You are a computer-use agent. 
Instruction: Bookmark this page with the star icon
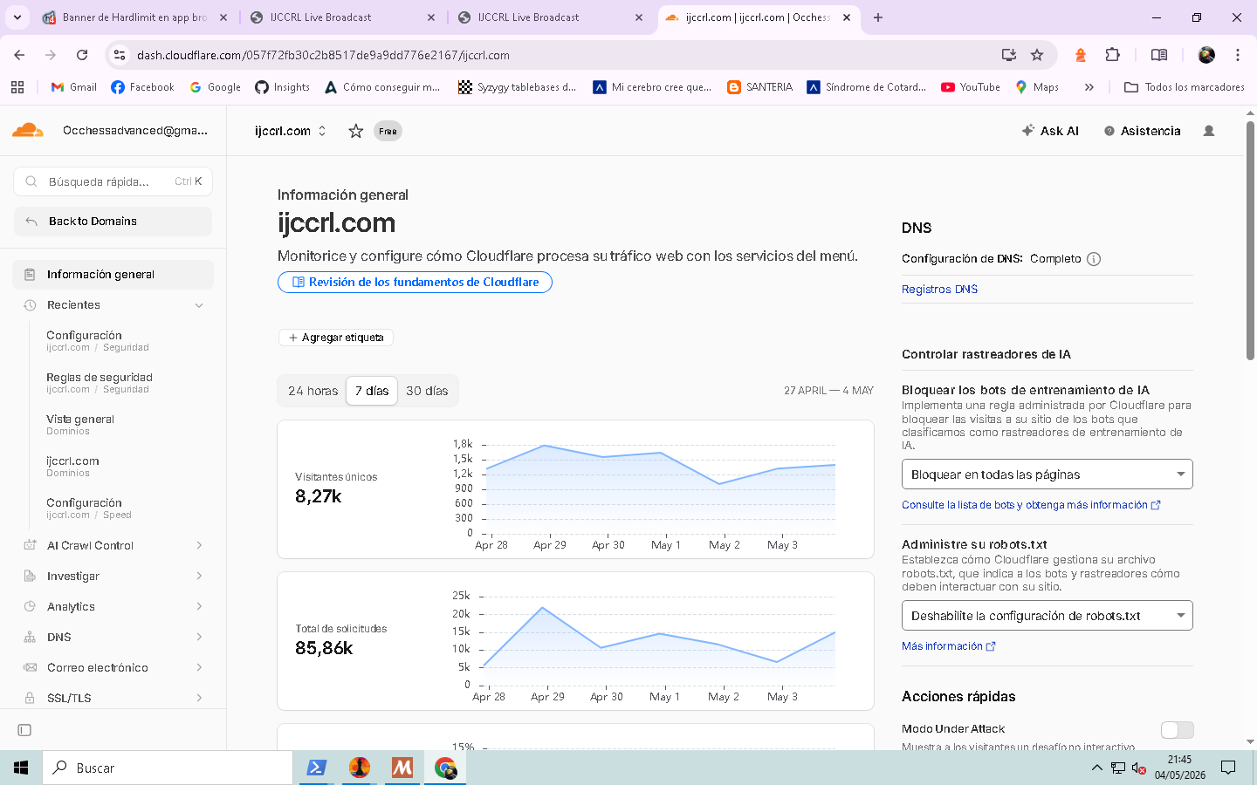coord(1037,55)
